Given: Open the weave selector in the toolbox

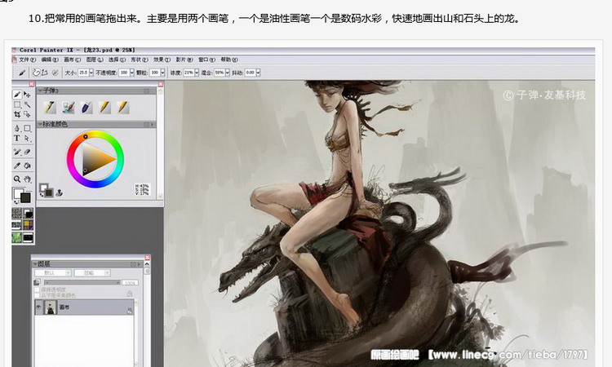Looking at the screenshot, I should [x=28, y=225].
